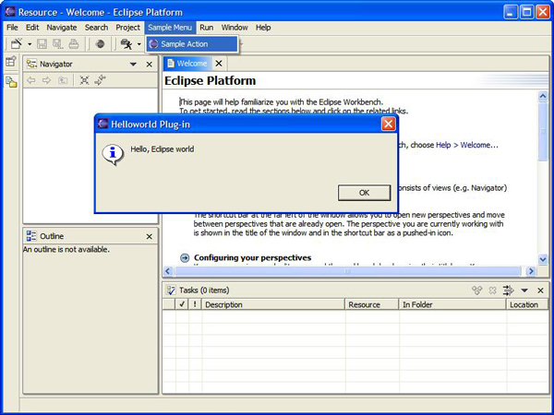Open the New wizard dropdown arrow
This screenshot has width=554, height=415.
(30, 44)
